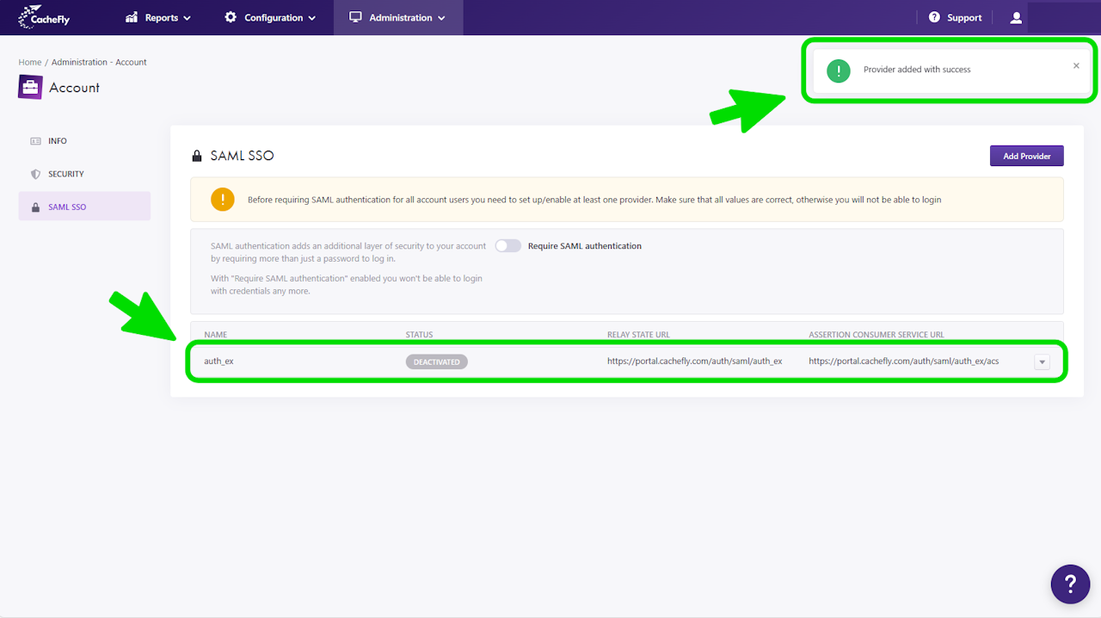Expand the auth_ex provider row dropdown
Image resolution: width=1101 pixels, height=618 pixels.
[x=1042, y=362]
